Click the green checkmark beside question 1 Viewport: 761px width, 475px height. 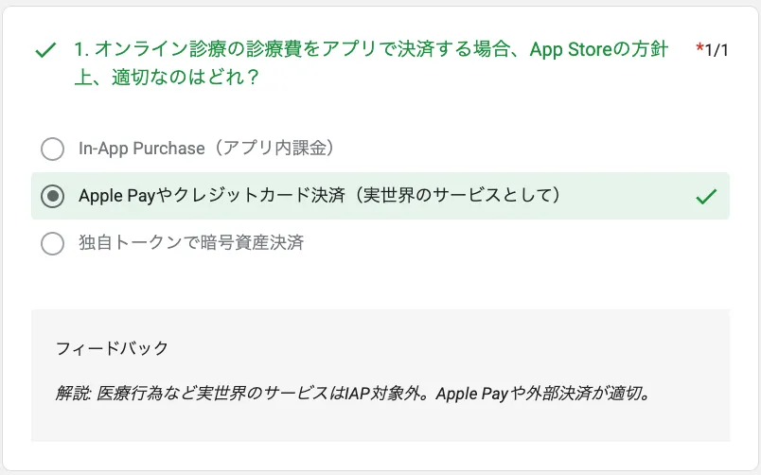pos(44,50)
